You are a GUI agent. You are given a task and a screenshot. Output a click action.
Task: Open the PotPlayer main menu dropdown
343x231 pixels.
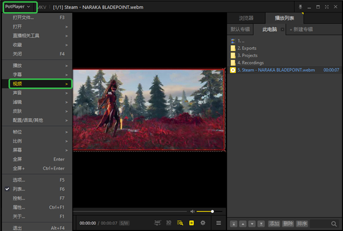(19, 7)
